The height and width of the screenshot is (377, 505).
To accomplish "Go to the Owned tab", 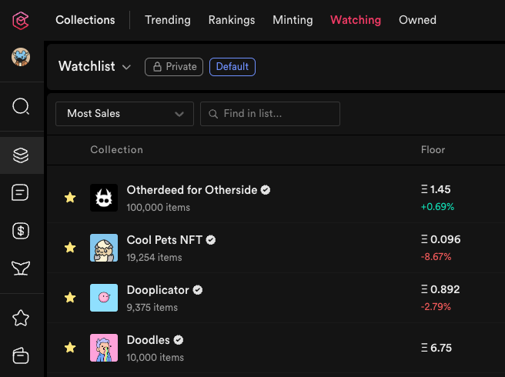I will click(x=417, y=20).
